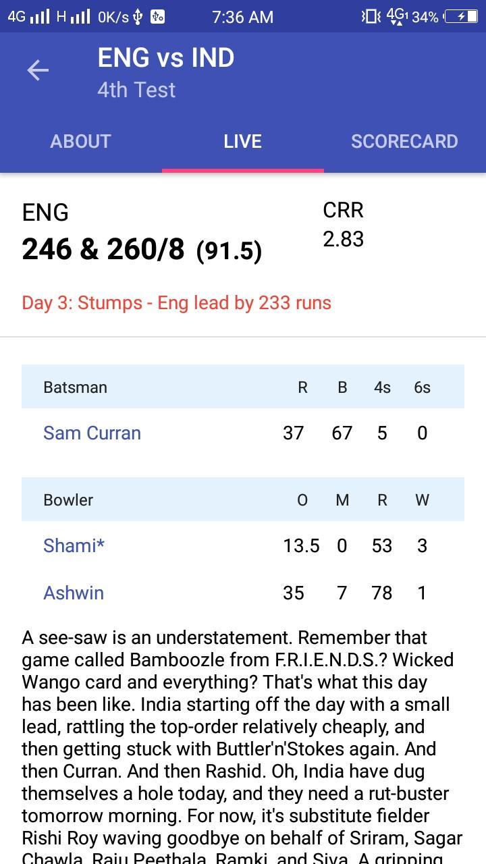Viewport: 486px width, 864px height.
Task: Tap the Day 3 Stumps status text
Action: pos(176,302)
